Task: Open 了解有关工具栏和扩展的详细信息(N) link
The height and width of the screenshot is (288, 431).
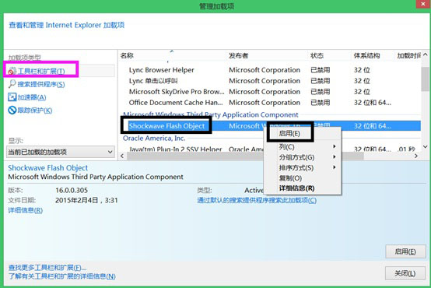Action: tap(61, 276)
